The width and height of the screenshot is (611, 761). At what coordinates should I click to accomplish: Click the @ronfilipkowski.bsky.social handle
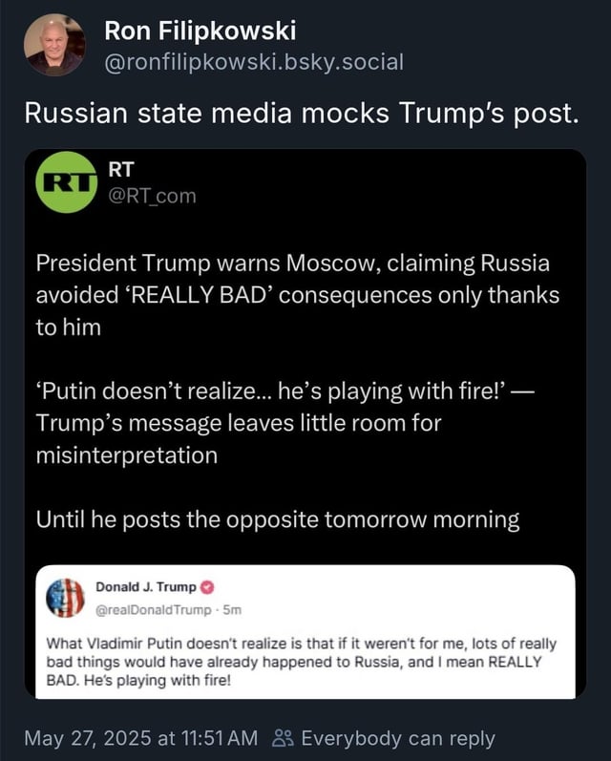(253, 62)
